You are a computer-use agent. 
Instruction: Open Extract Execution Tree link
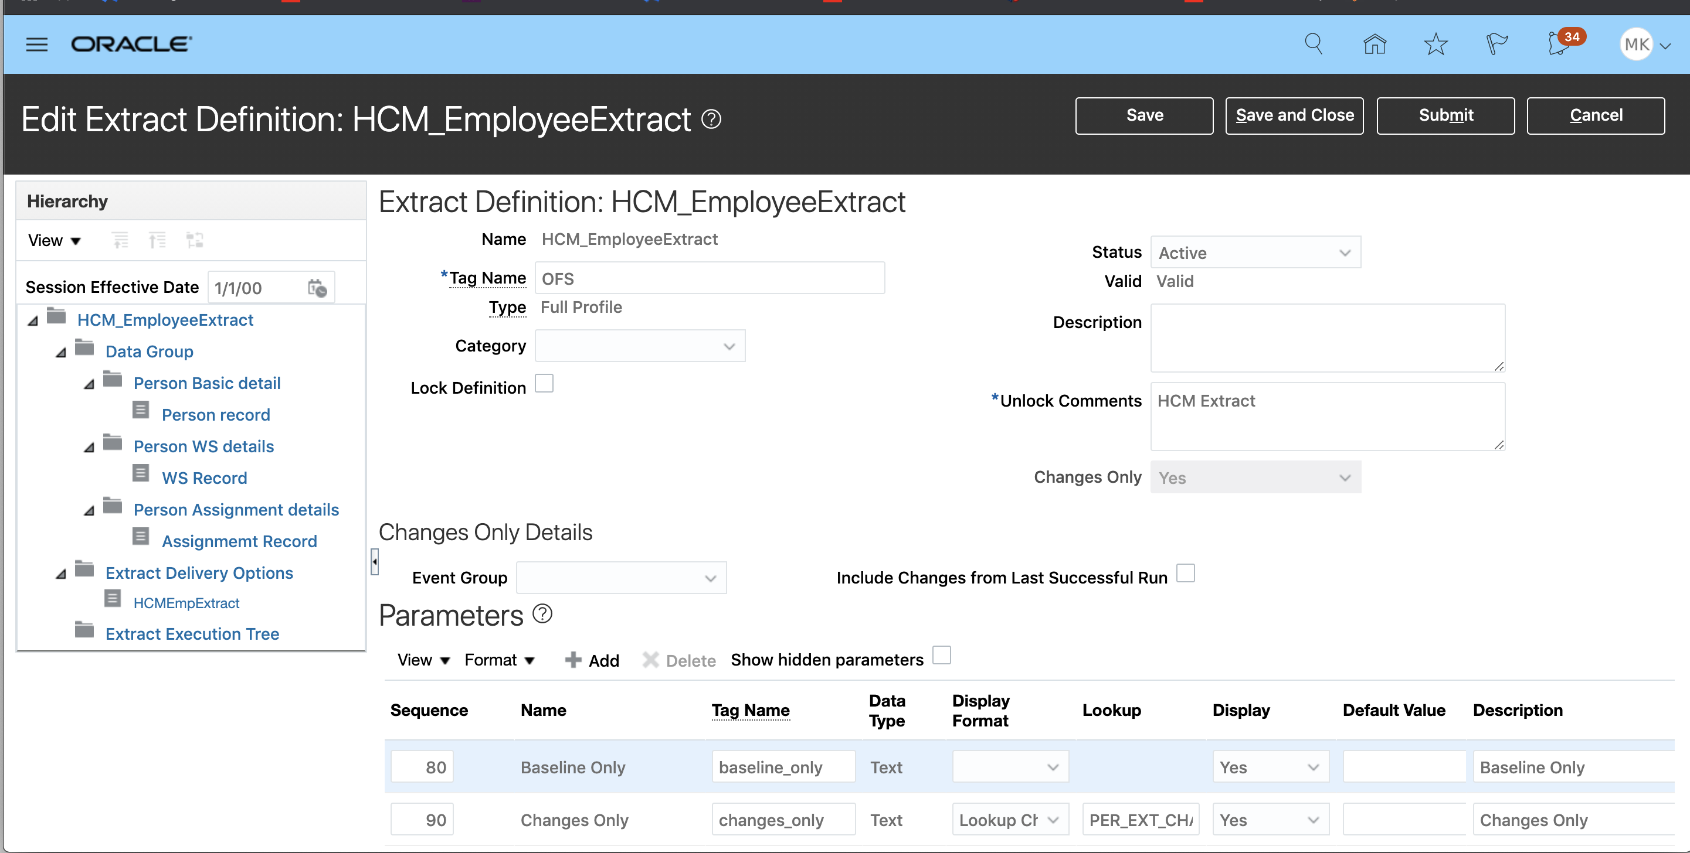pyautogui.click(x=192, y=633)
